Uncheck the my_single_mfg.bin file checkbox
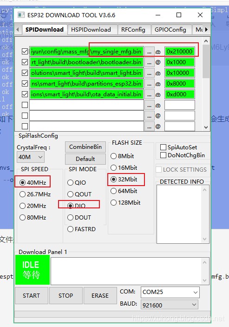 (x=25, y=52)
